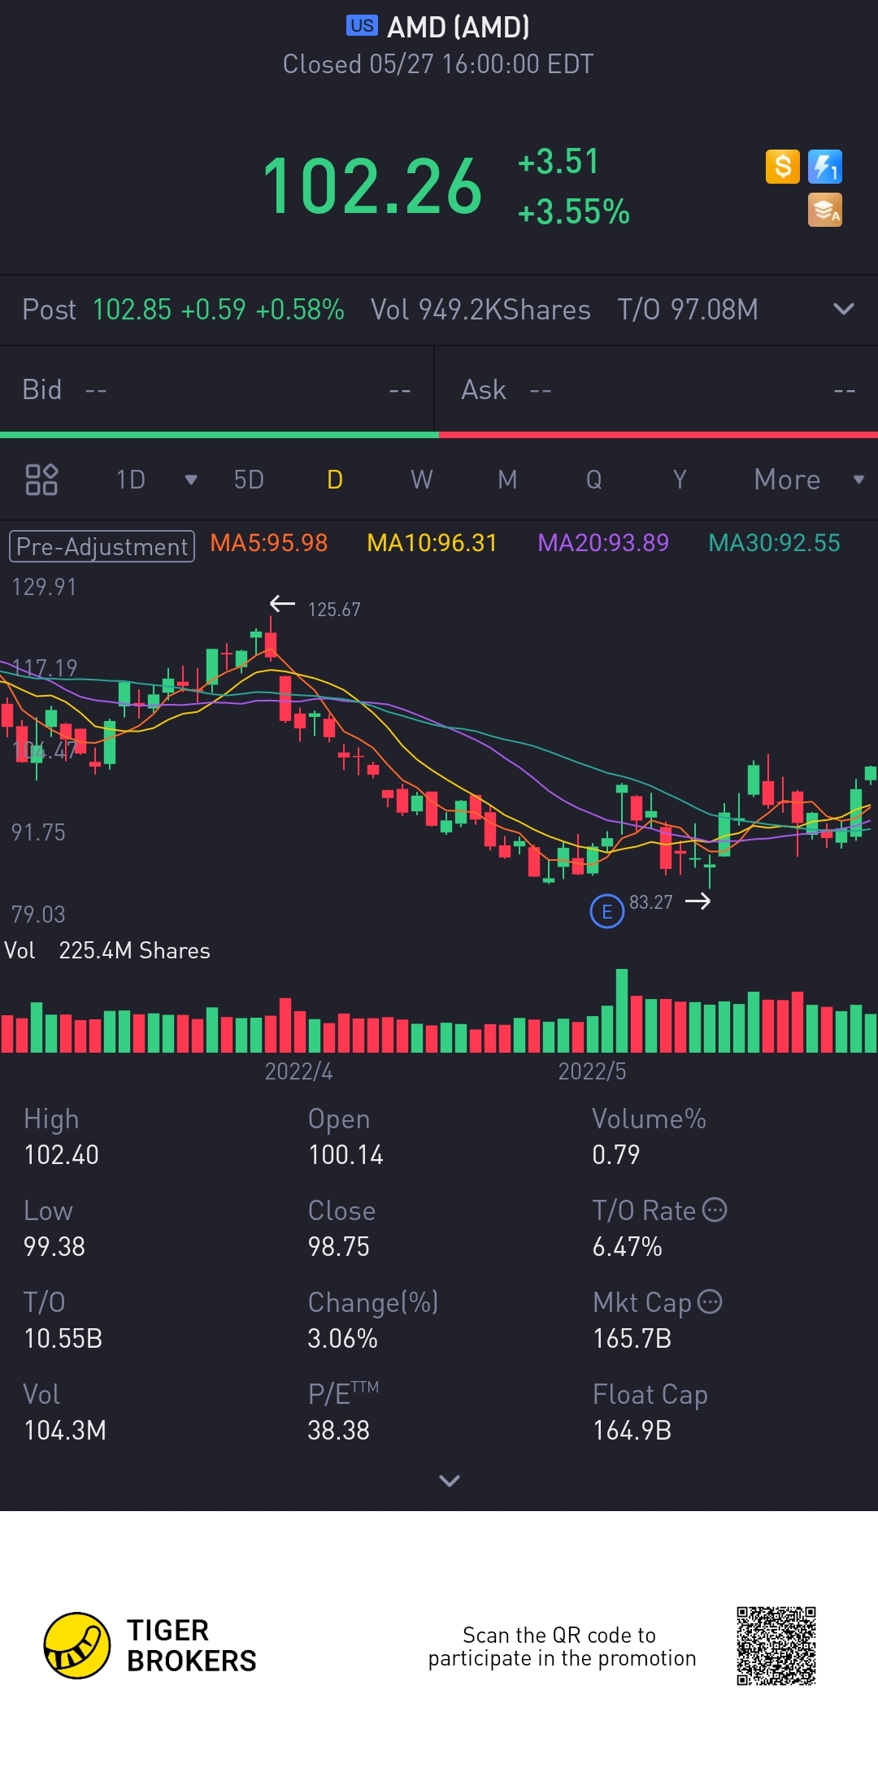Open the chart layout grid icon

[x=41, y=480]
